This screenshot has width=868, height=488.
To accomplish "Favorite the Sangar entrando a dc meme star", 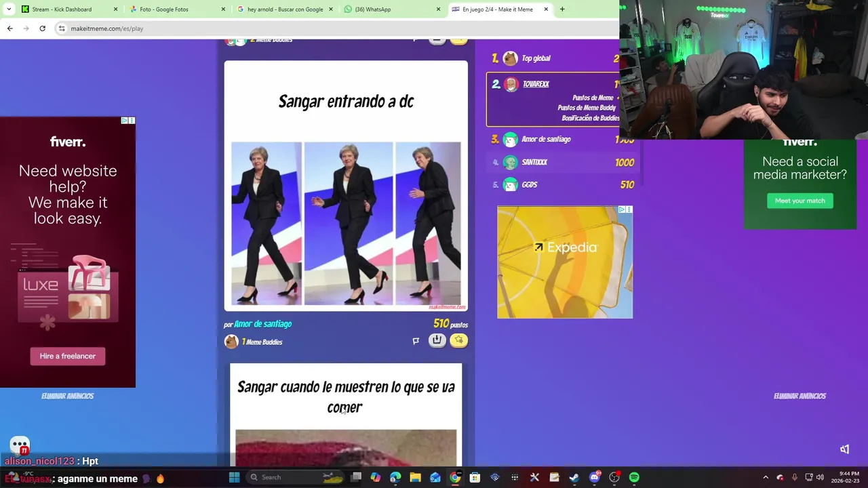I will [x=459, y=340].
